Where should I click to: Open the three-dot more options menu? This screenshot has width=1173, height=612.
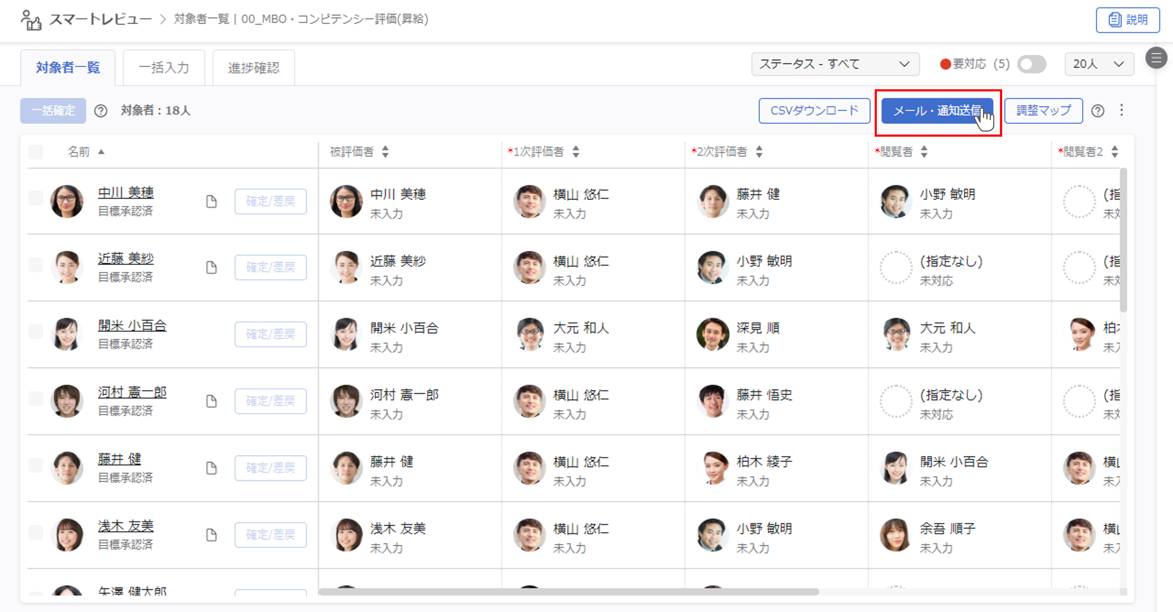[x=1122, y=110]
